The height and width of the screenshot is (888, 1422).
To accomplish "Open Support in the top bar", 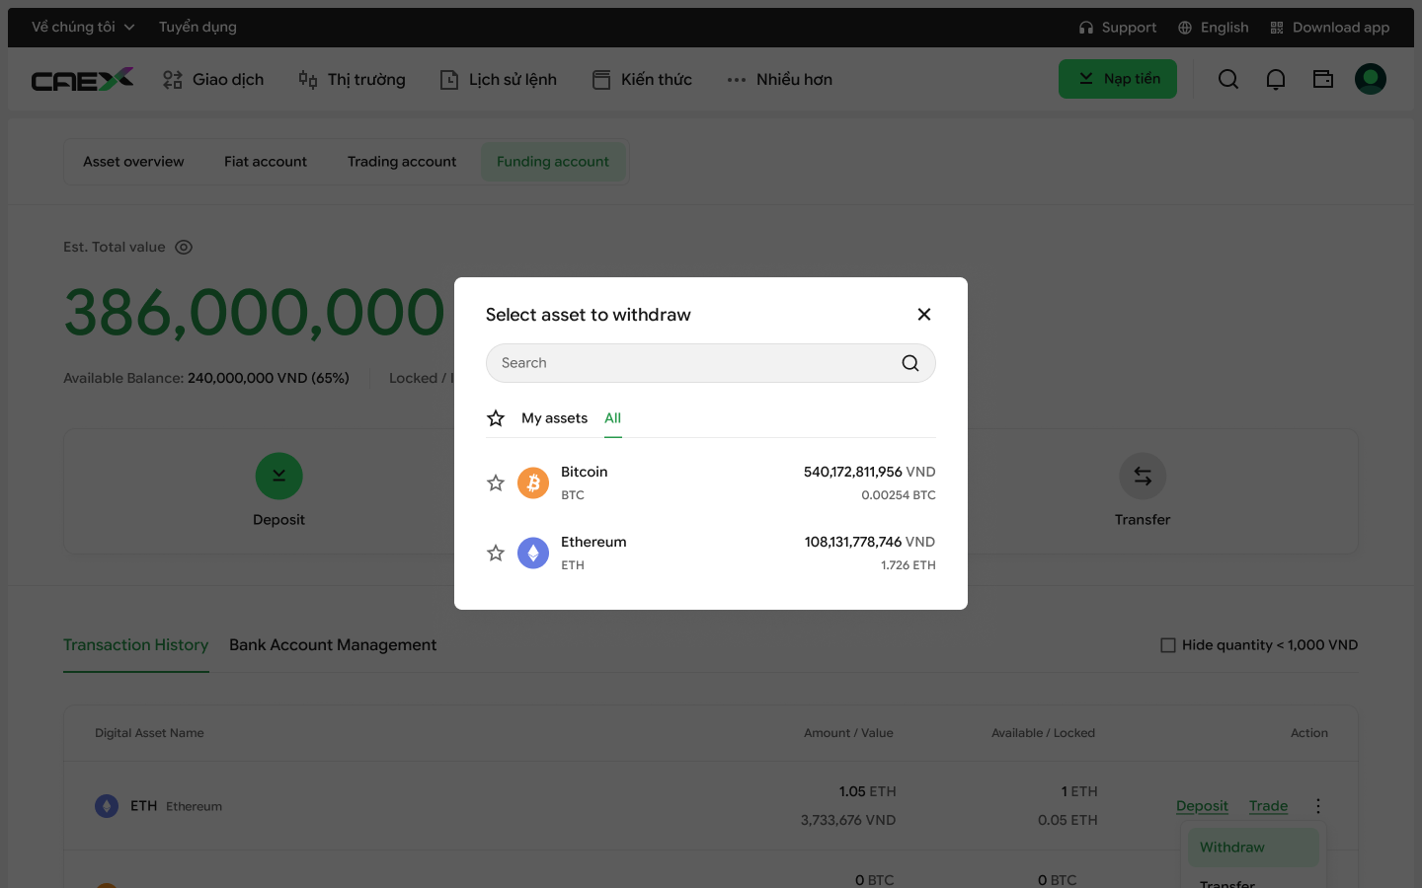I will (x=1129, y=28).
